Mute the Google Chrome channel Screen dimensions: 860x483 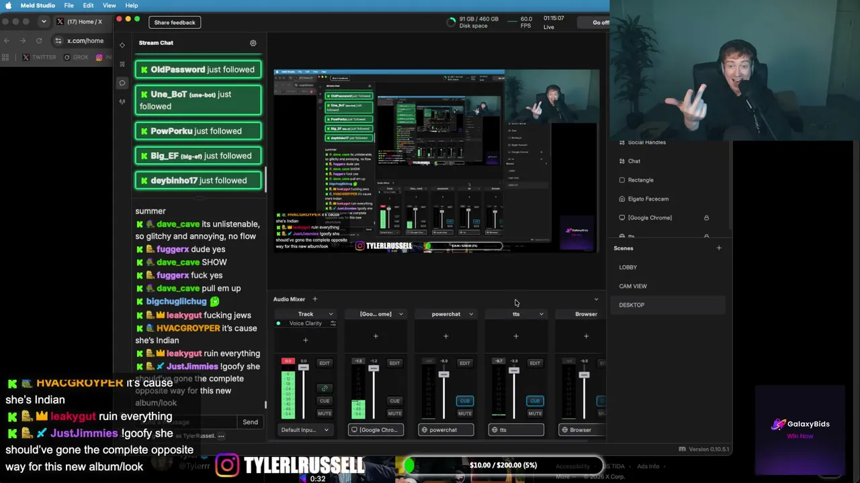[394, 413]
